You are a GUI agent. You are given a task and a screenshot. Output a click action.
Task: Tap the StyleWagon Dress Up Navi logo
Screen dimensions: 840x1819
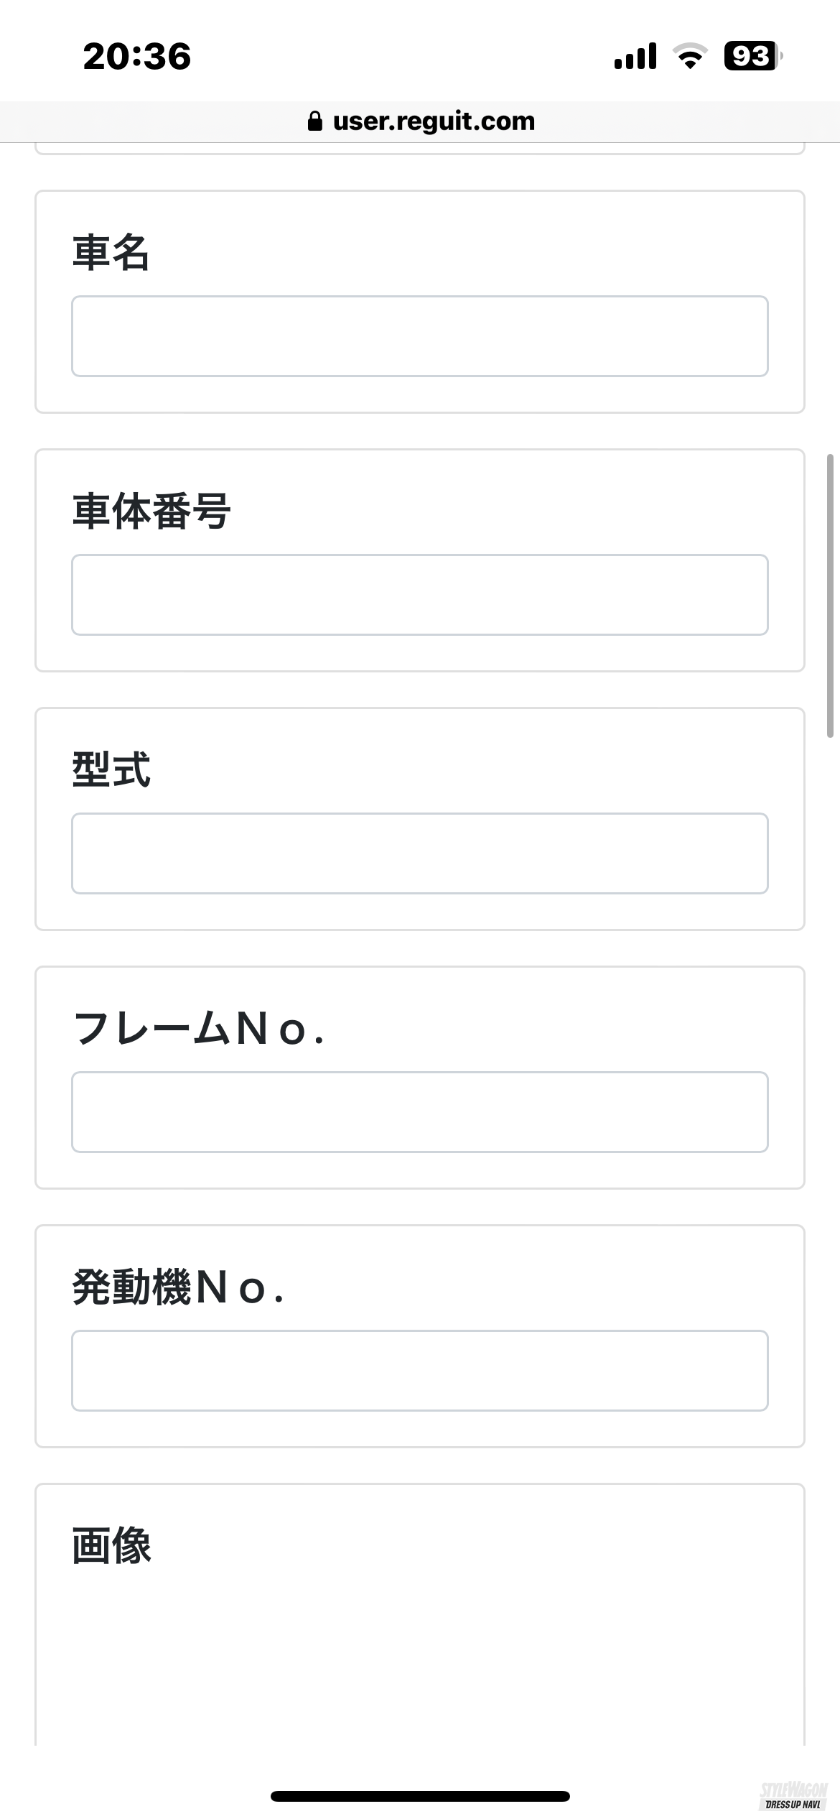(793, 1796)
